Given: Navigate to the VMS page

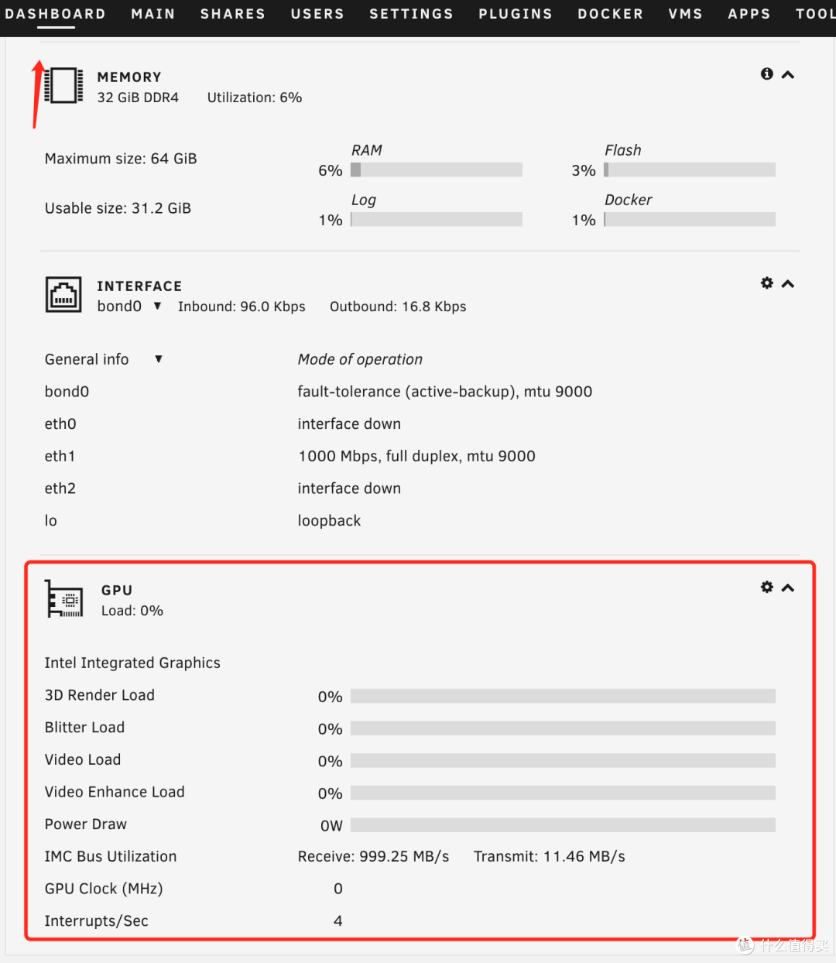Looking at the screenshot, I should click(x=685, y=13).
